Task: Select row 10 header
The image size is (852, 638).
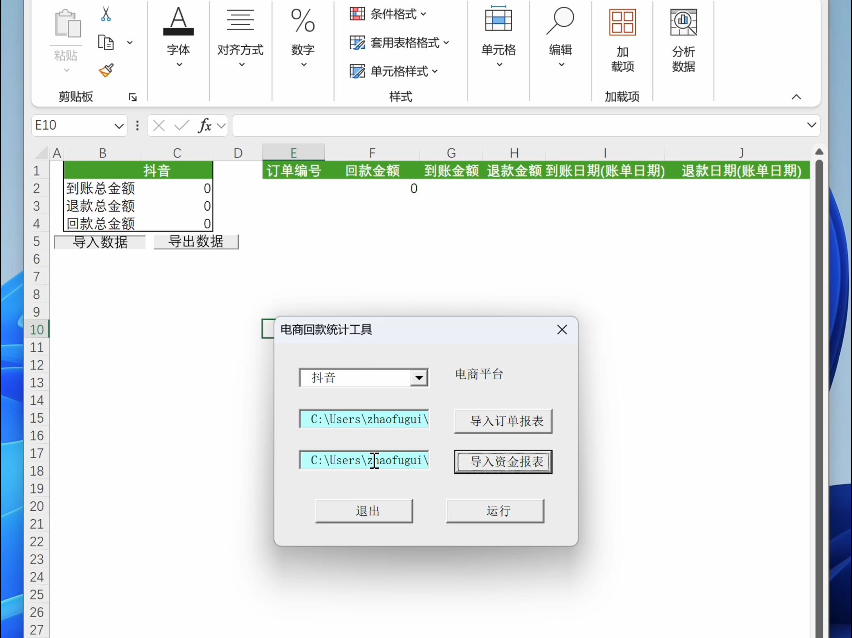Action: coord(37,329)
